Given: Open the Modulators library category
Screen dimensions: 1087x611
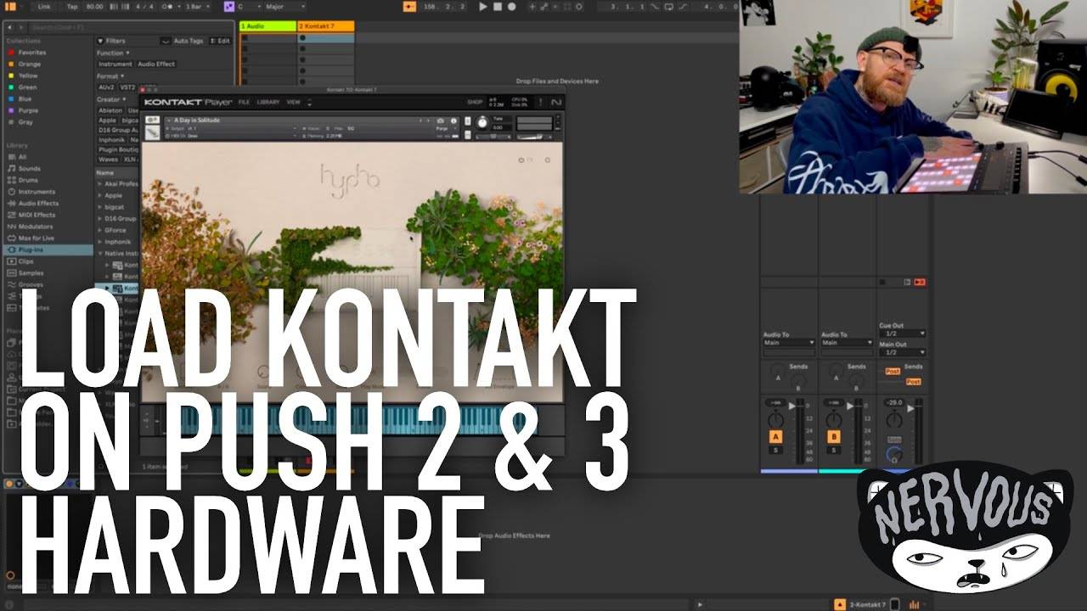Looking at the screenshot, I should click(36, 227).
